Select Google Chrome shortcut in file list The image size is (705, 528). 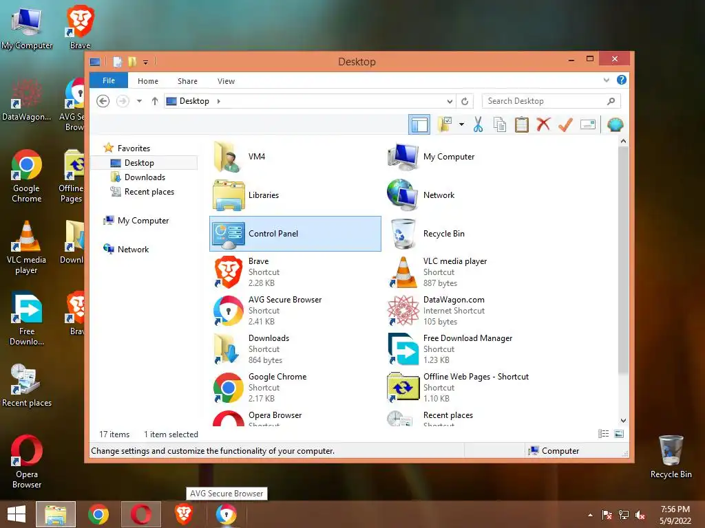[x=295, y=388]
